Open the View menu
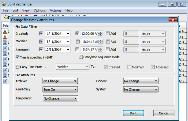 click(26, 10)
